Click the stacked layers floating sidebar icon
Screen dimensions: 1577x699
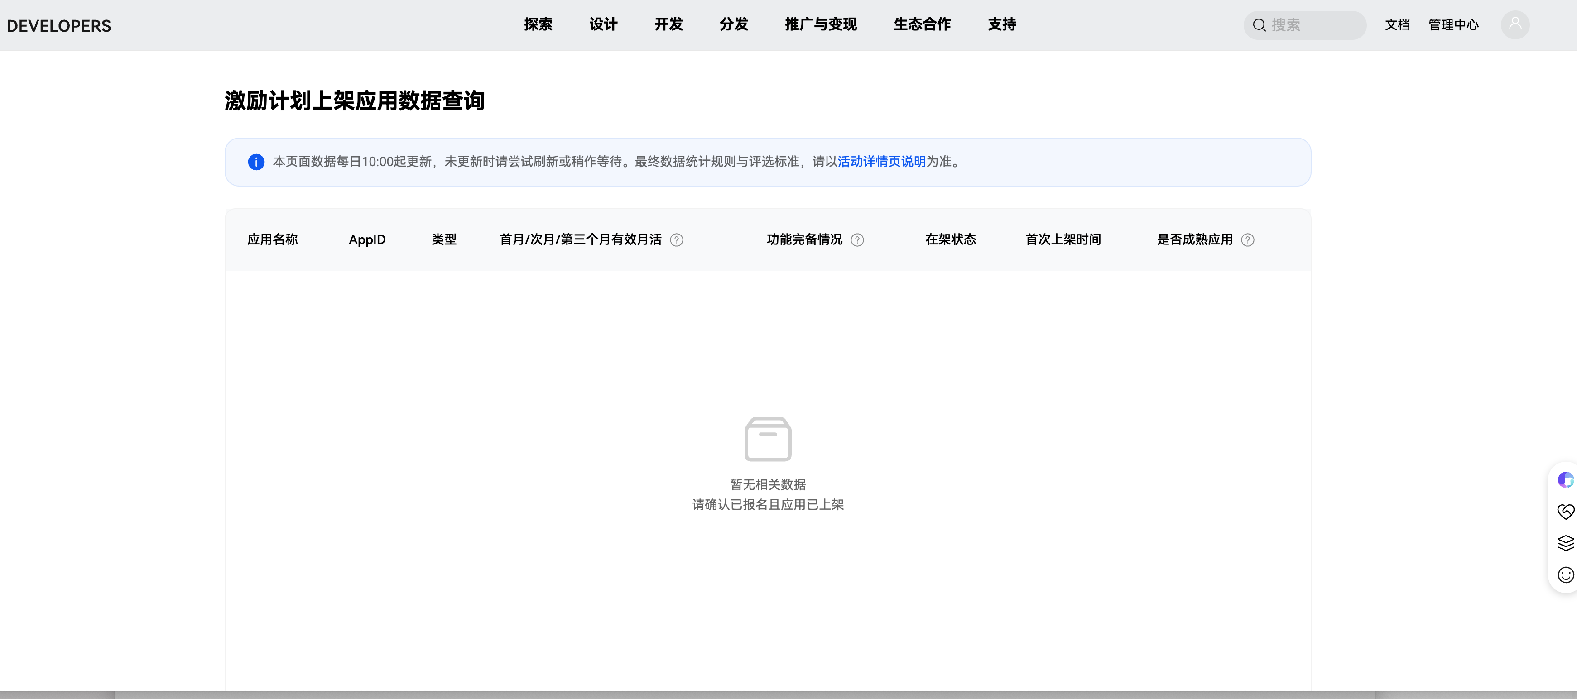1565,543
